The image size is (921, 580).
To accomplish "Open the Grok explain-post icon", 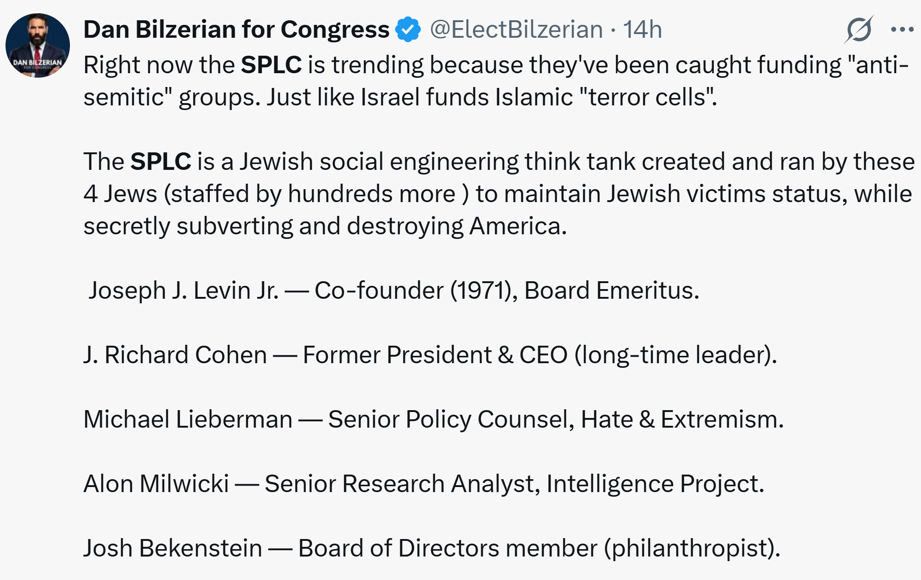I will tap(858, 29).
